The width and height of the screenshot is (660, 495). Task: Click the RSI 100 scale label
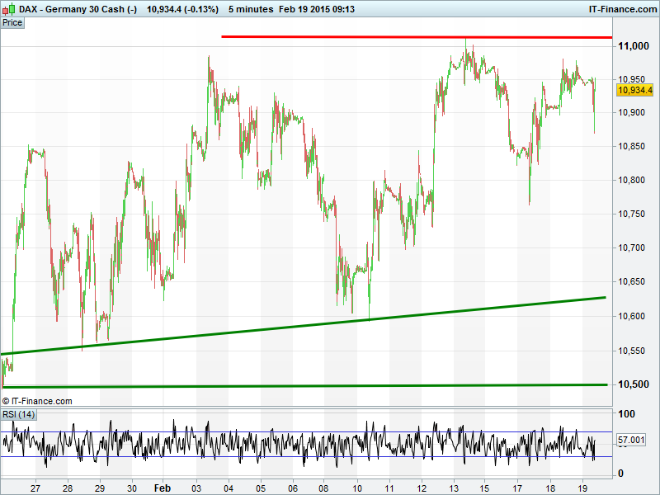click(x=626, y=414)
